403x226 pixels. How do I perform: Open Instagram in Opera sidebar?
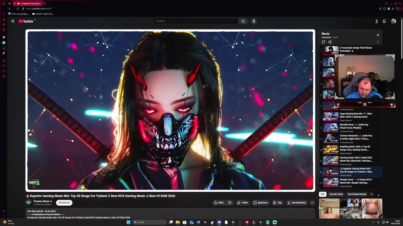4,48
